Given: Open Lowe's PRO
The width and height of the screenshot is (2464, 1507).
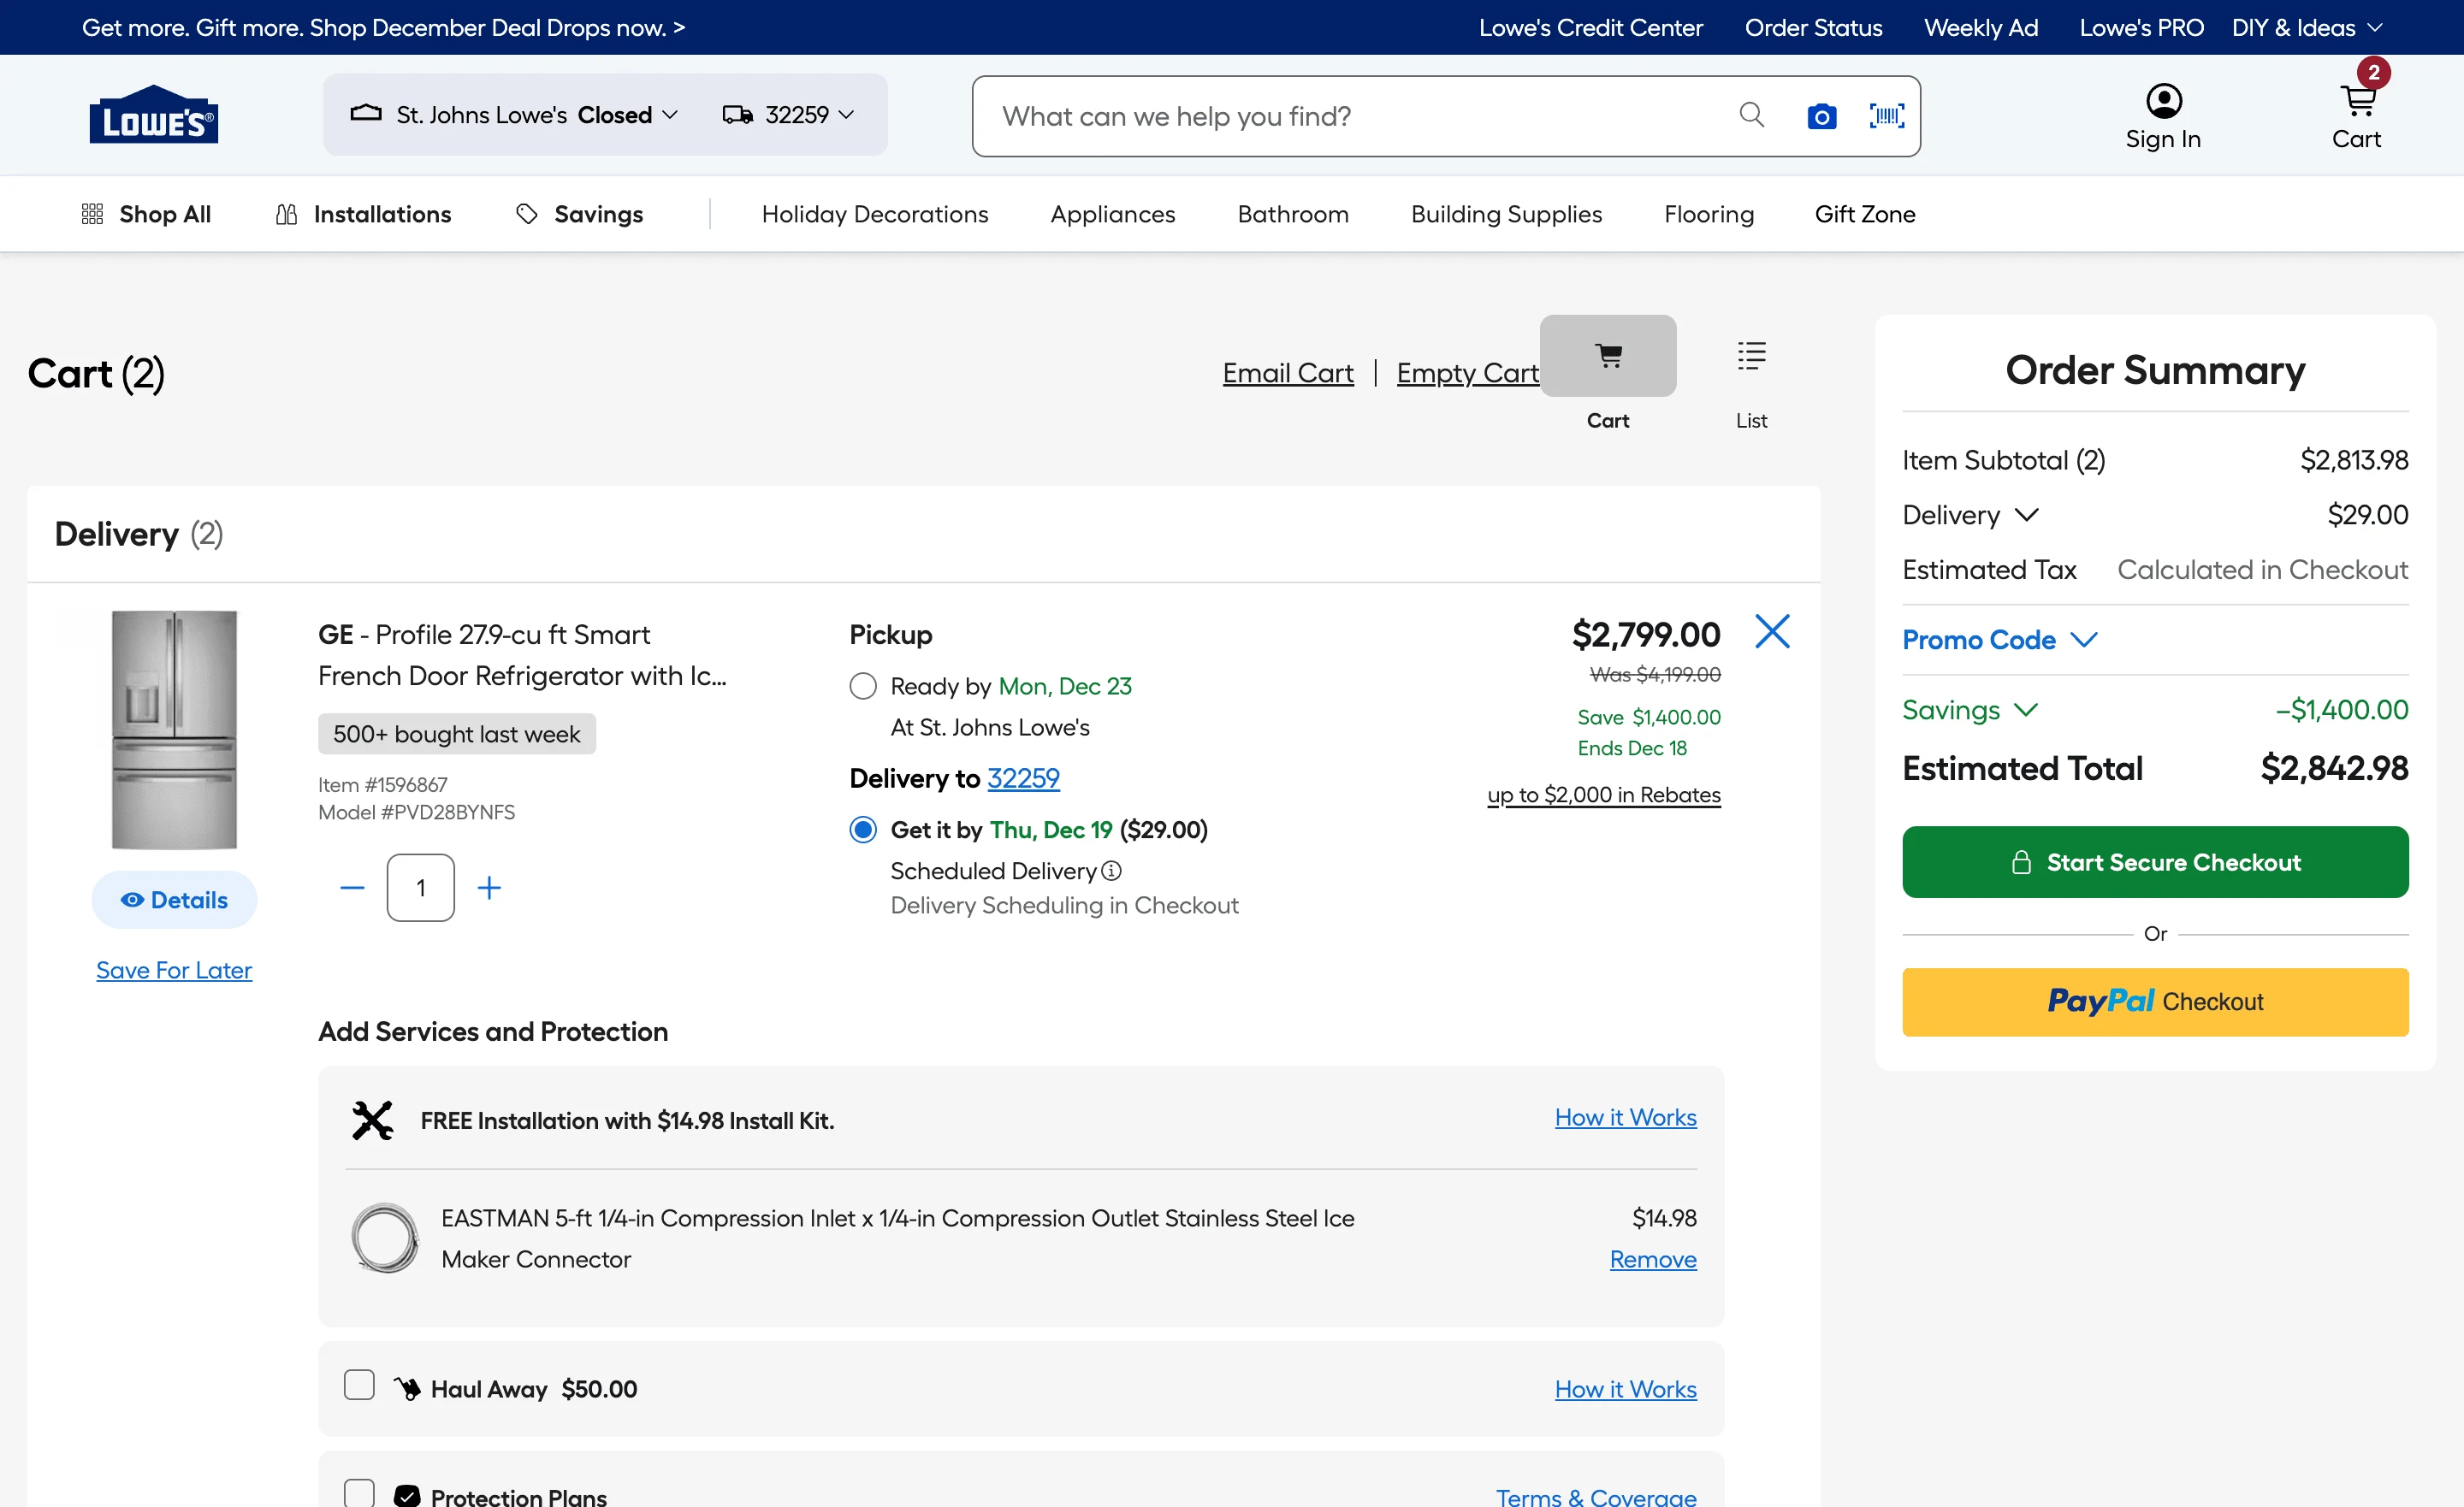Looking at the screenshot, I should [x=2141, y=27].
